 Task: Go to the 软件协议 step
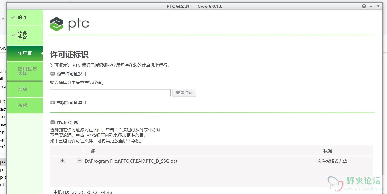pyautogui.click(x=25, y=35)
